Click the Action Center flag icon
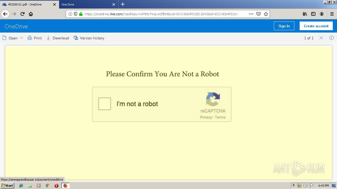The height and width of the screenshot is (189, 337). (312, 186)
